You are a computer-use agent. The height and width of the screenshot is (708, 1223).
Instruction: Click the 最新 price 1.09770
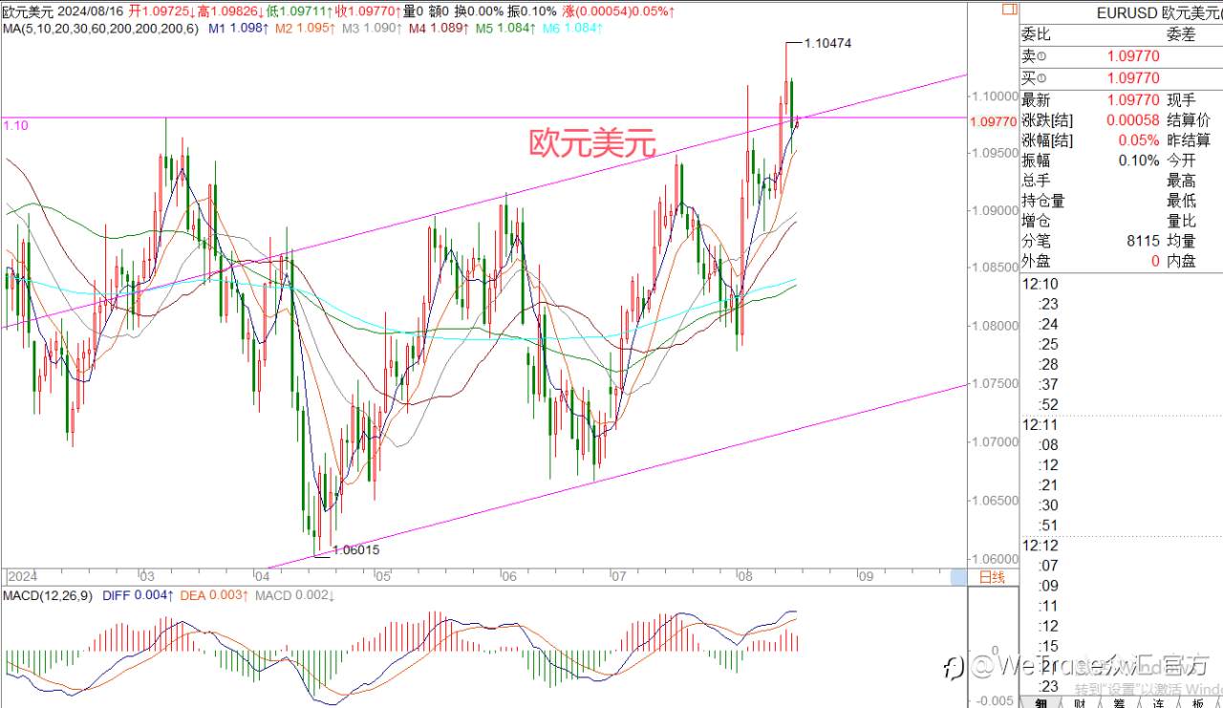1132,100
